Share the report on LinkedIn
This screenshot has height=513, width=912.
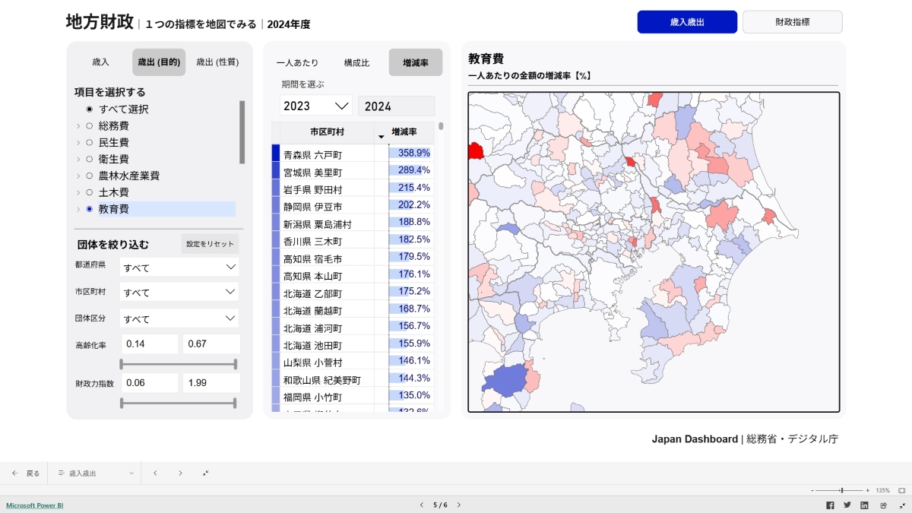click(x=865, y=505)
